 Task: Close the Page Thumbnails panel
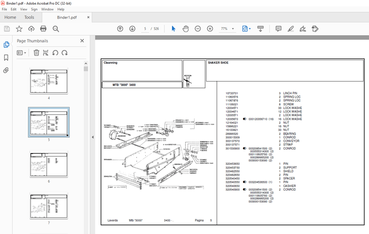(x=82, y=40)
